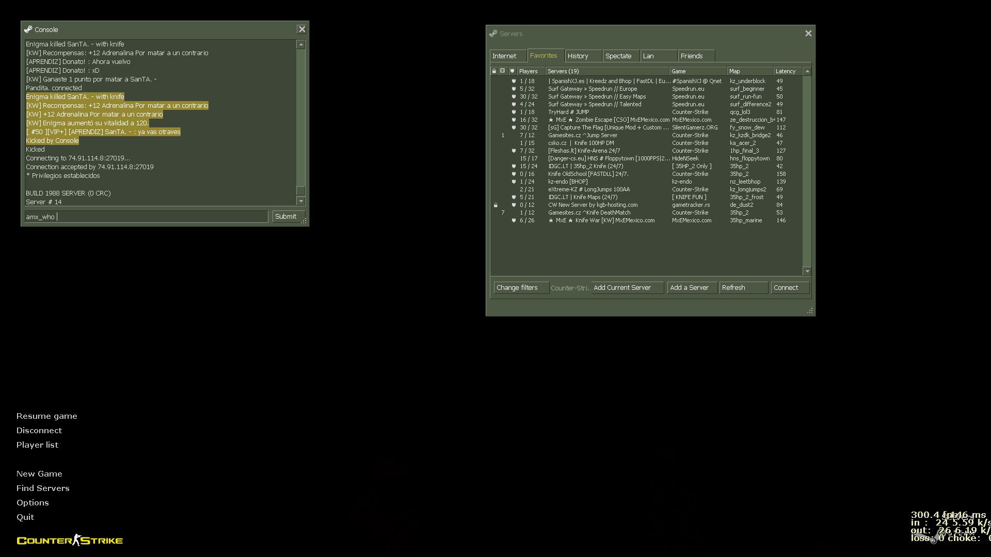Click Quit in main menu
The height and width of the screenshot is (557, 991).
tap(25, 517)
